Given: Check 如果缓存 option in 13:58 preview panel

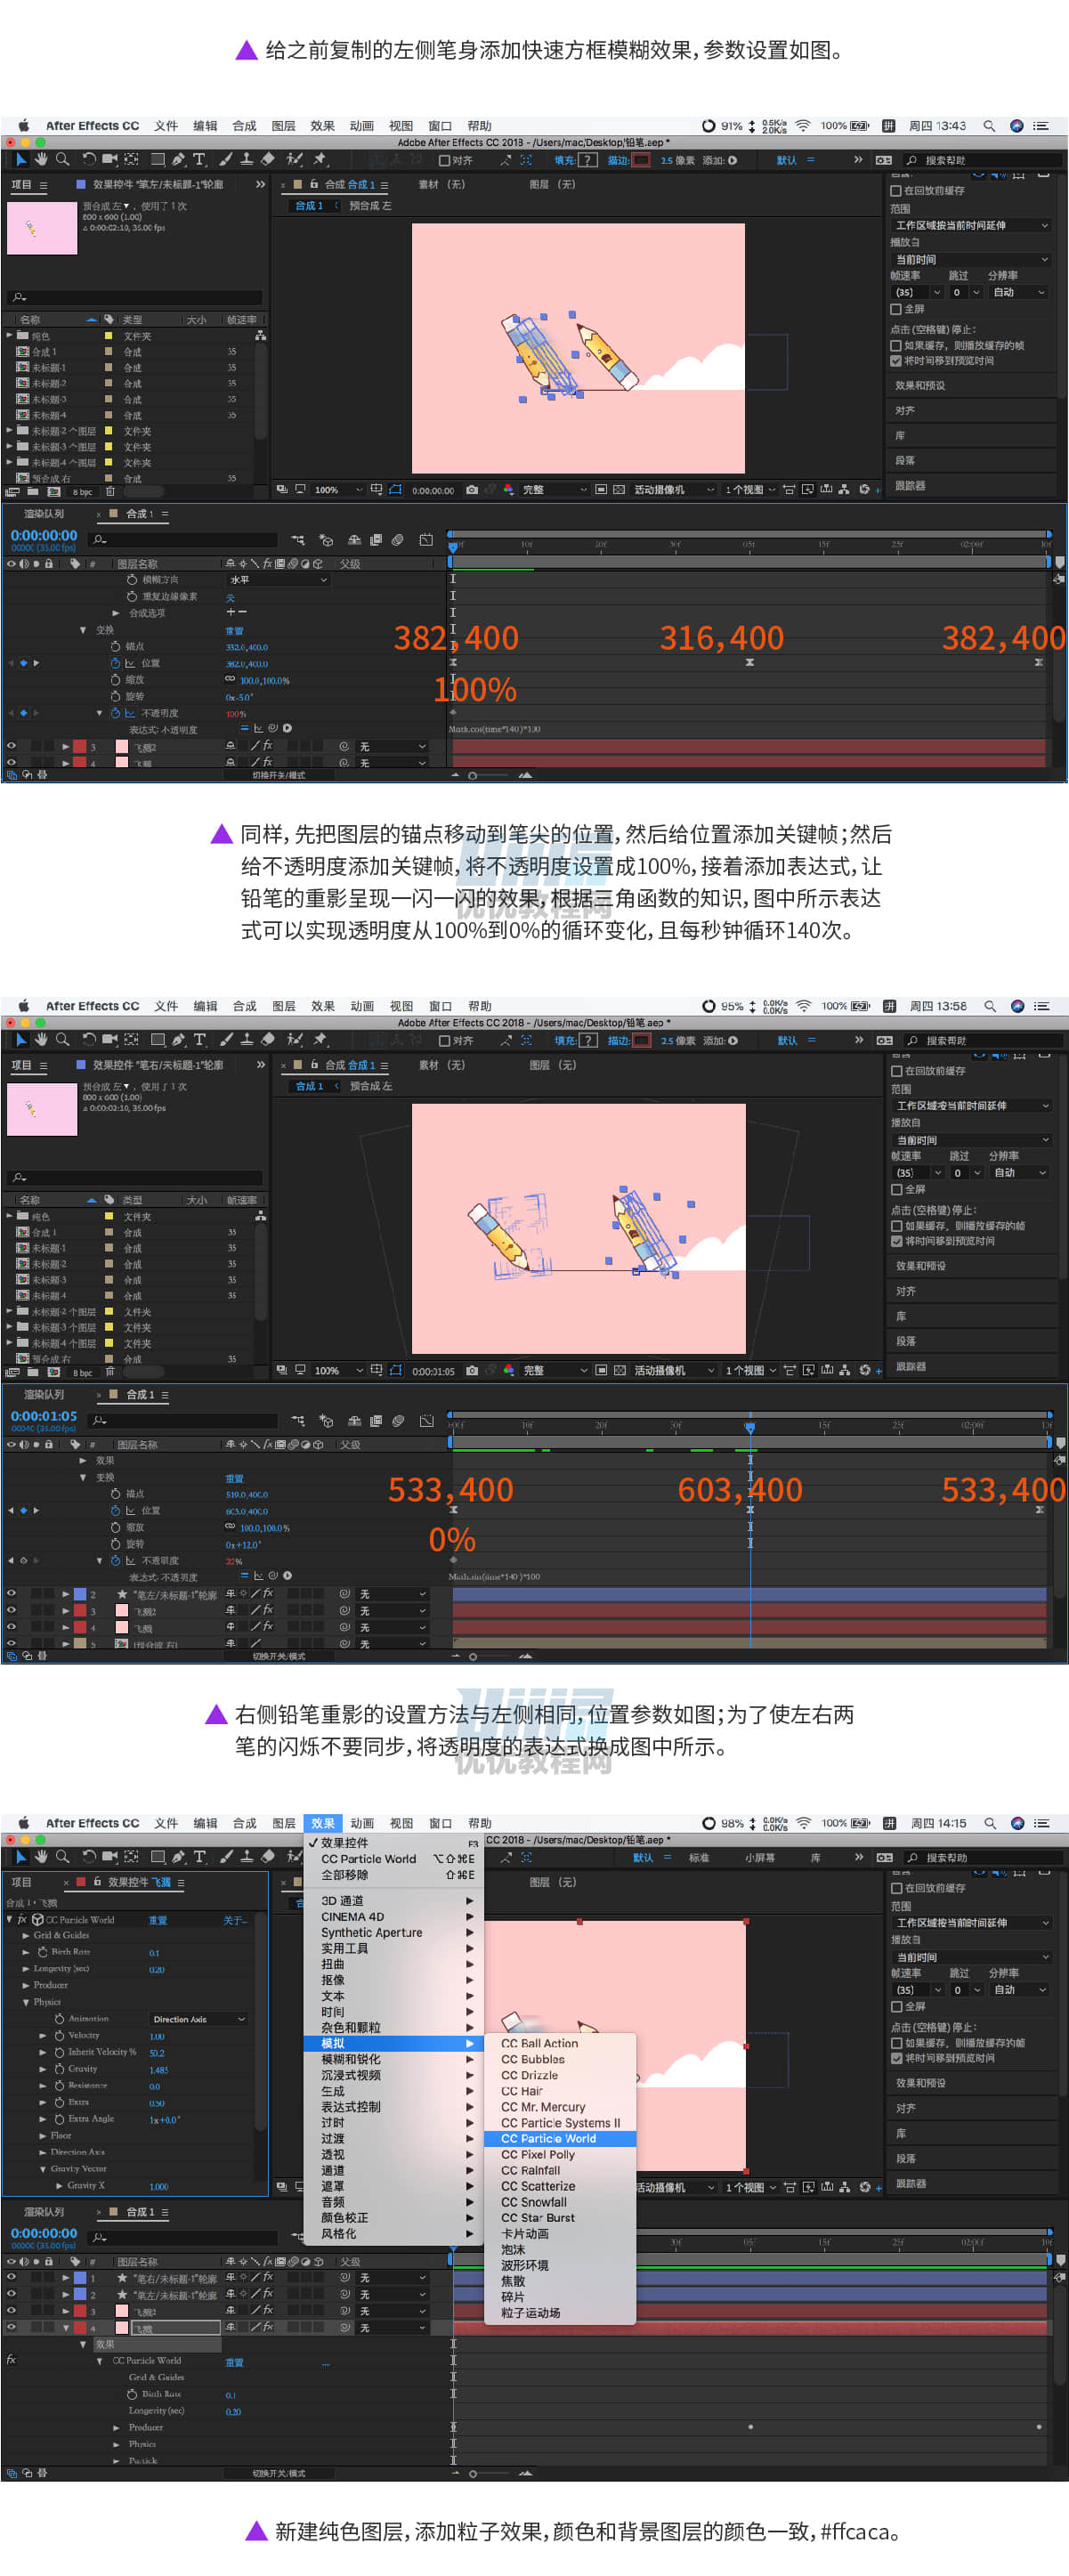Looking at the screenshot, I should [x=897, y=1225].
